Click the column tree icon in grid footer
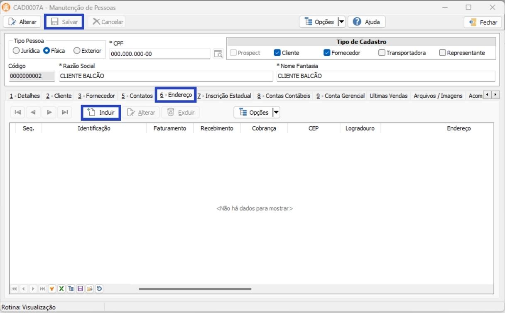This screenshot has width=505, height=313. click(71, 288)
